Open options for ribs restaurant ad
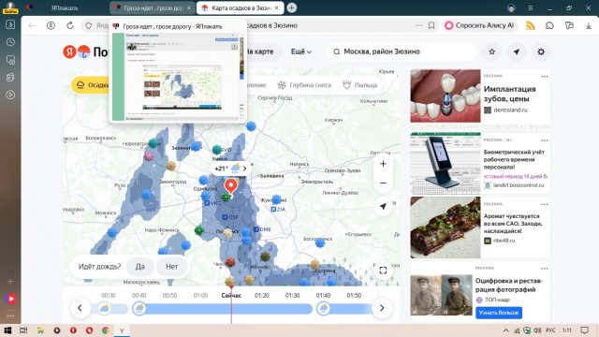Screen dimensions: 599x337 545,204
